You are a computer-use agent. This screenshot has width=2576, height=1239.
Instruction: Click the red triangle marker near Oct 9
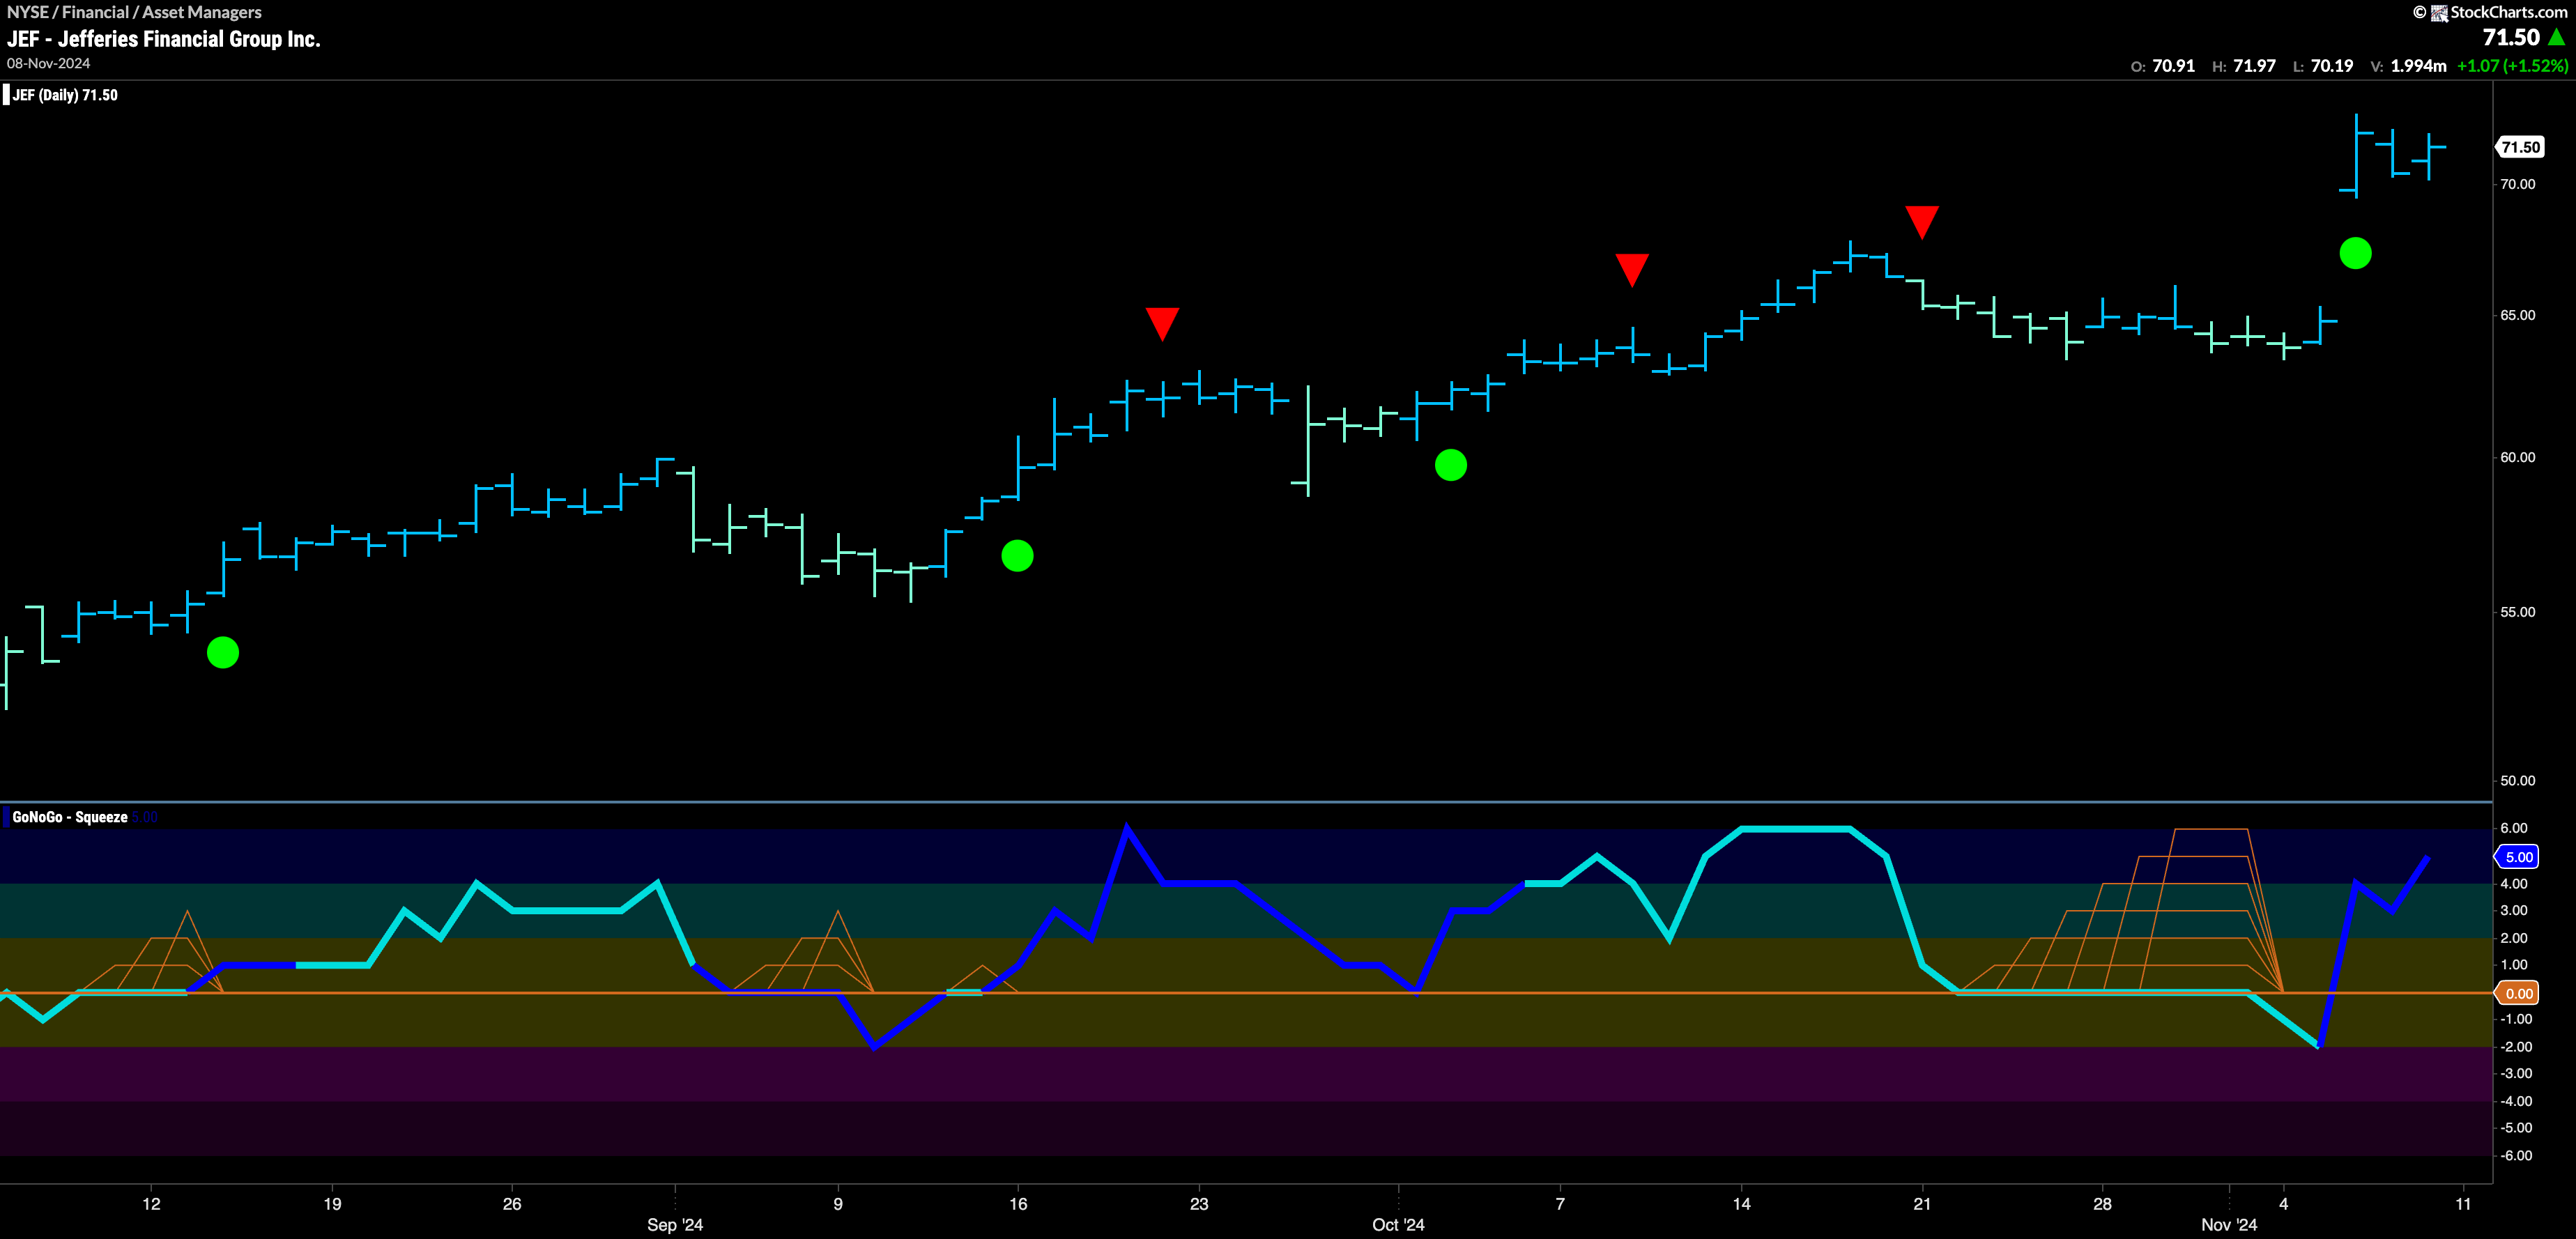coord(1632,269)
